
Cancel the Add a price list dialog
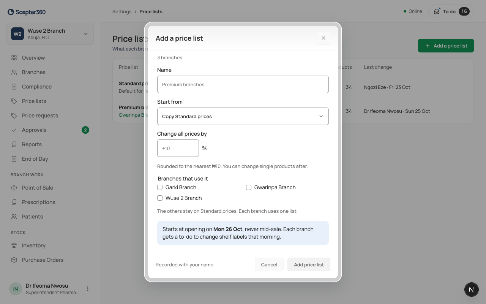pos(269,264)
